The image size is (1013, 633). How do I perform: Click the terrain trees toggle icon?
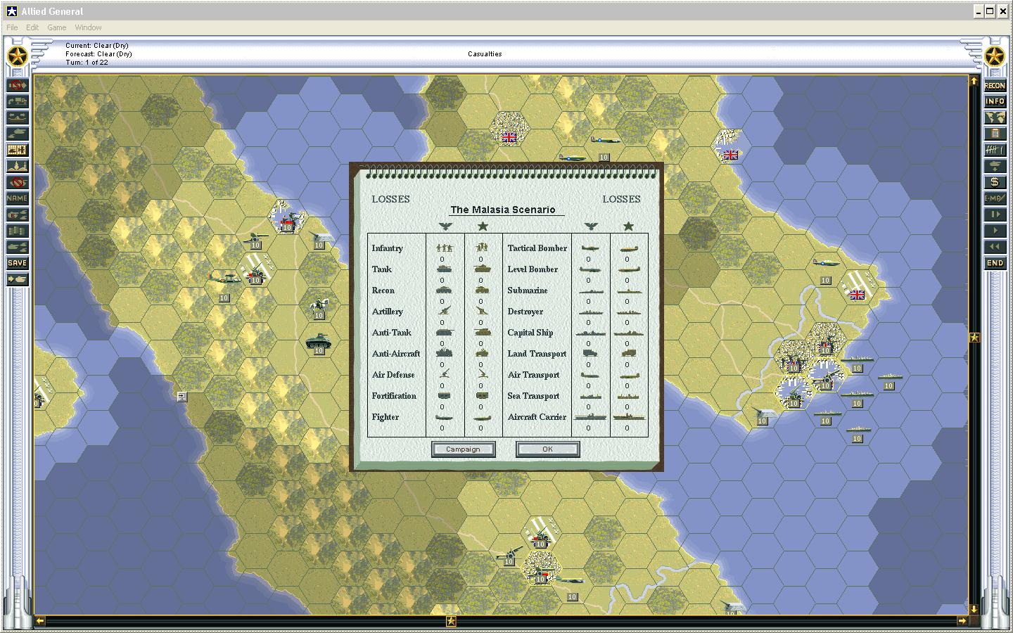(x=18, y=166)
